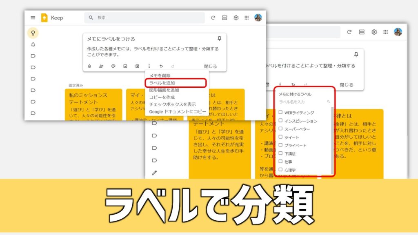Screen dimensions: 418x235
Task: Click the add image icon in note toolbar
Action: point(125,66)
